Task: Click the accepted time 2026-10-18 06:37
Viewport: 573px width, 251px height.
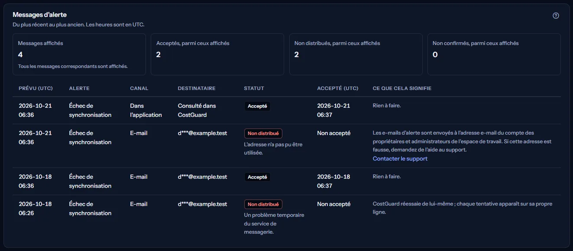Action: 333,181
